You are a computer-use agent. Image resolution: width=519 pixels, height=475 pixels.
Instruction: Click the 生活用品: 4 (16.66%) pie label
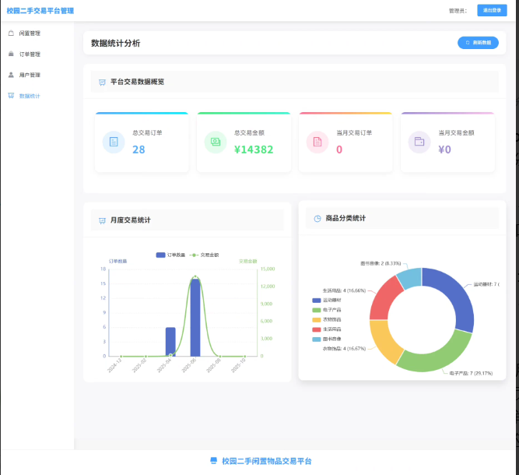(344, 290)
